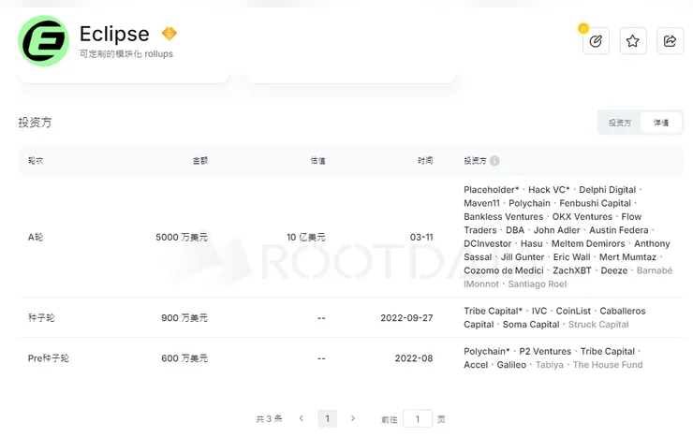This screenshot has height=437, width=693.
Task: Open Mert Mumtaz investor link
Action: pos(627,257)
